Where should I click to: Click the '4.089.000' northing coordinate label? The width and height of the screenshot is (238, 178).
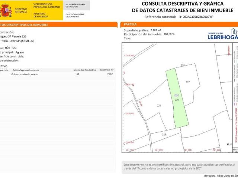pos(129,113)
